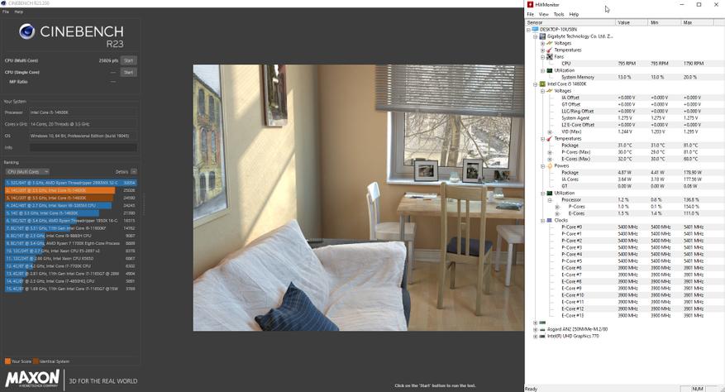Click the Voltages icon under Intel Core i5
The width and height of the screenshot is (725, 392).
coord(549,91)
